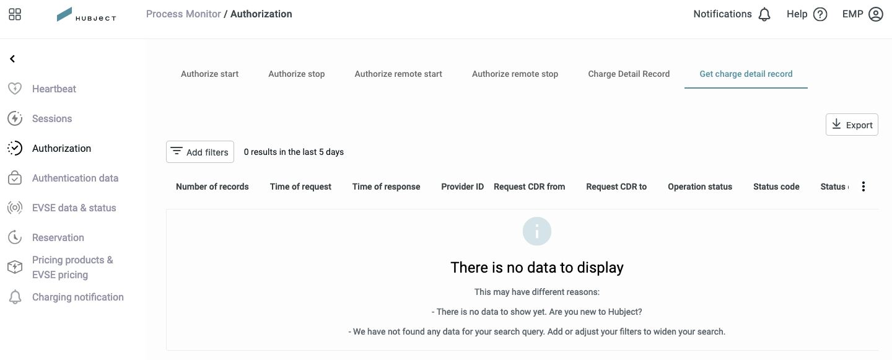Image resolution: width=892 pixels, height=360 pixels.
Task: Export the results with Export button
Action: coord(852,125)
